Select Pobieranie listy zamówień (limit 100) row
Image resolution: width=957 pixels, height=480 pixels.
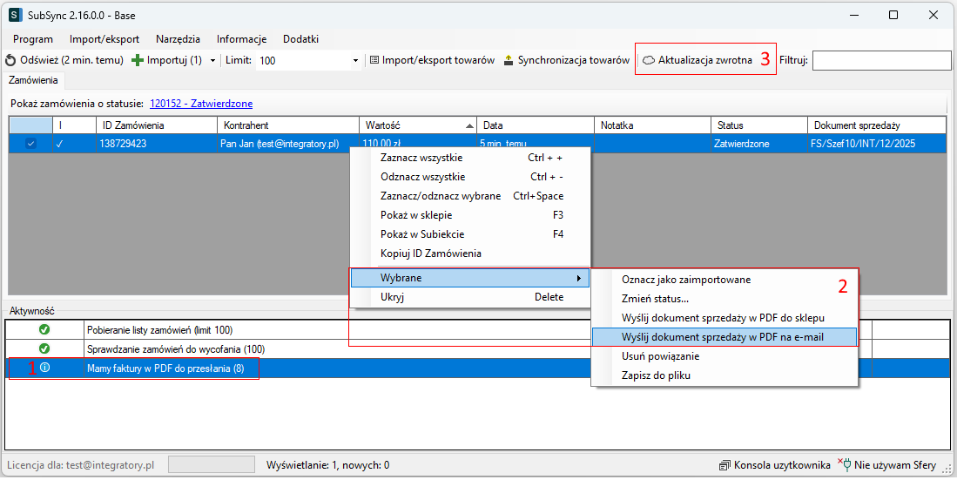[477, 330]
